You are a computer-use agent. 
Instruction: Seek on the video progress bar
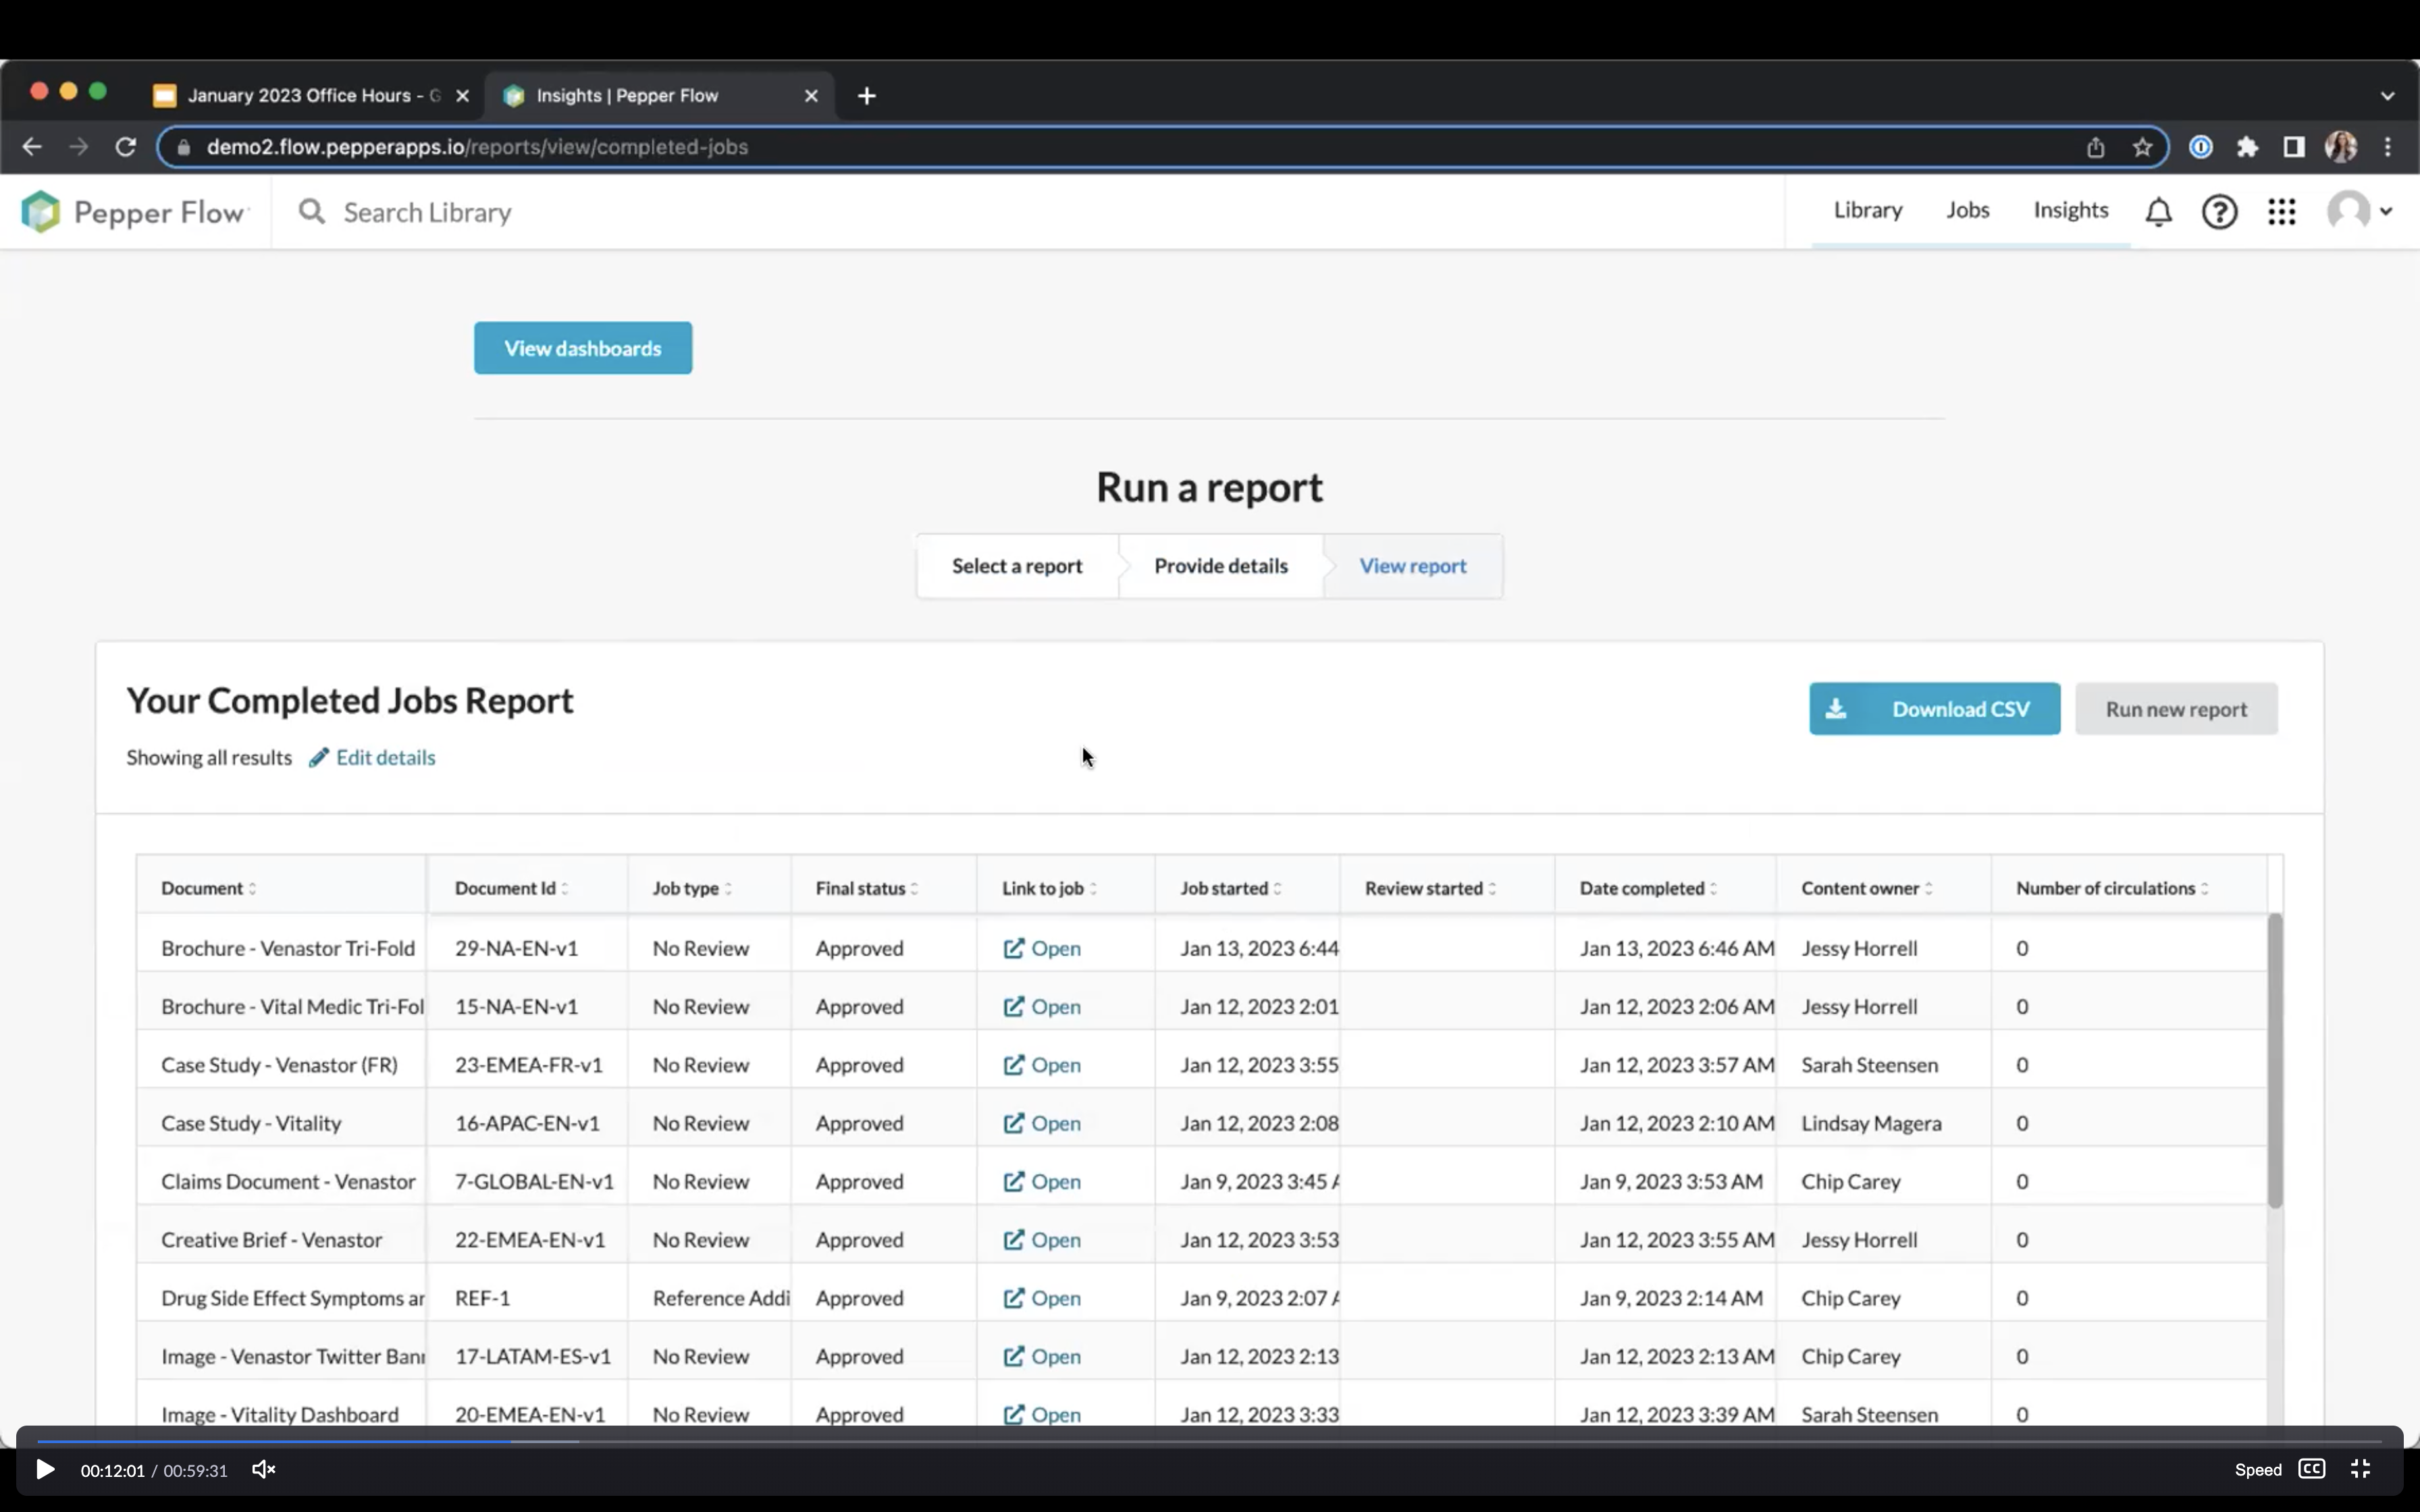pos(1210,1441)
